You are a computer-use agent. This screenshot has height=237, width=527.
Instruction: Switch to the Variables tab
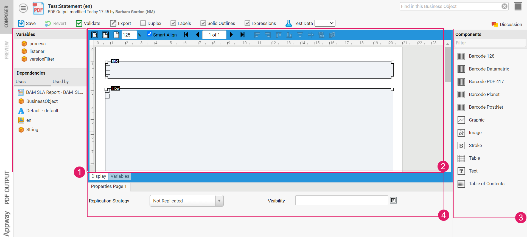pyautogui.click(x=120, y=176)
